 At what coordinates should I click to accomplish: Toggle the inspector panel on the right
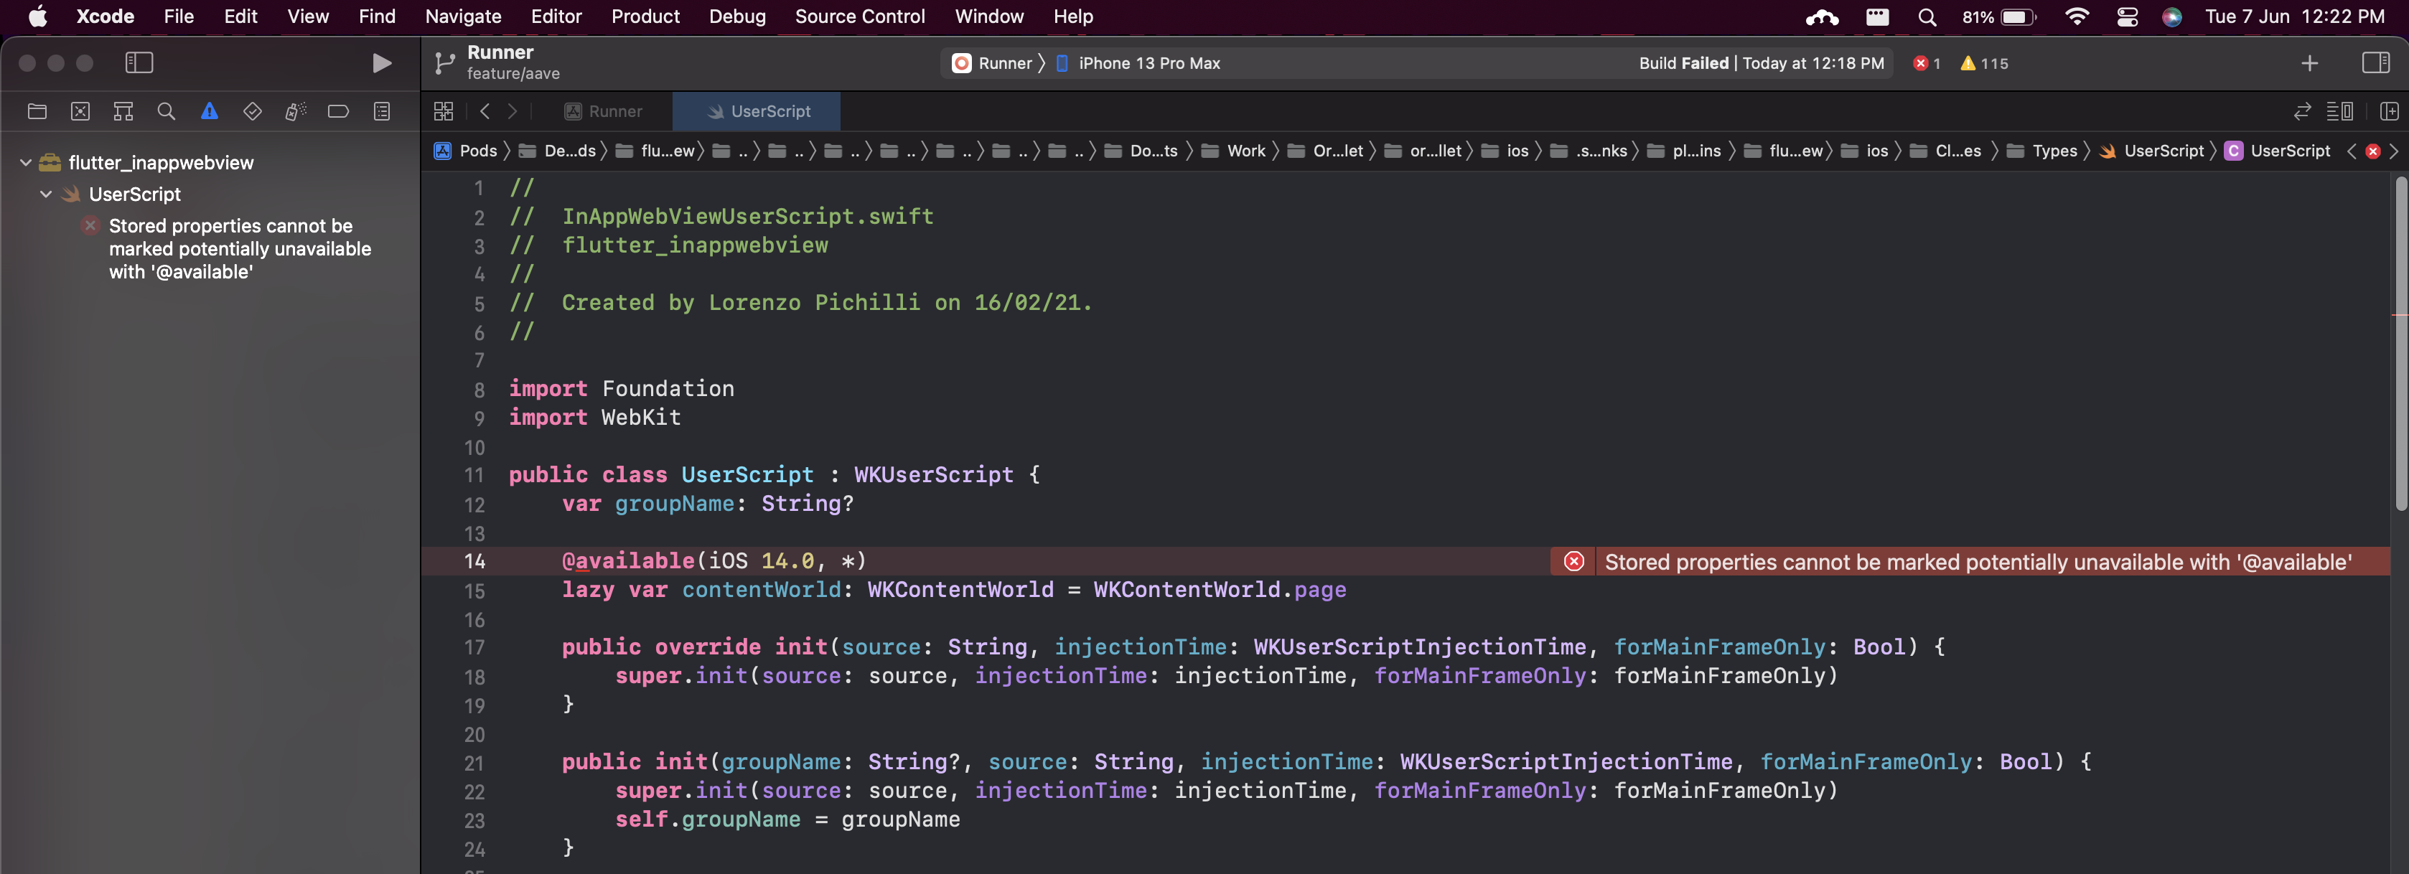coord(2376,62)
